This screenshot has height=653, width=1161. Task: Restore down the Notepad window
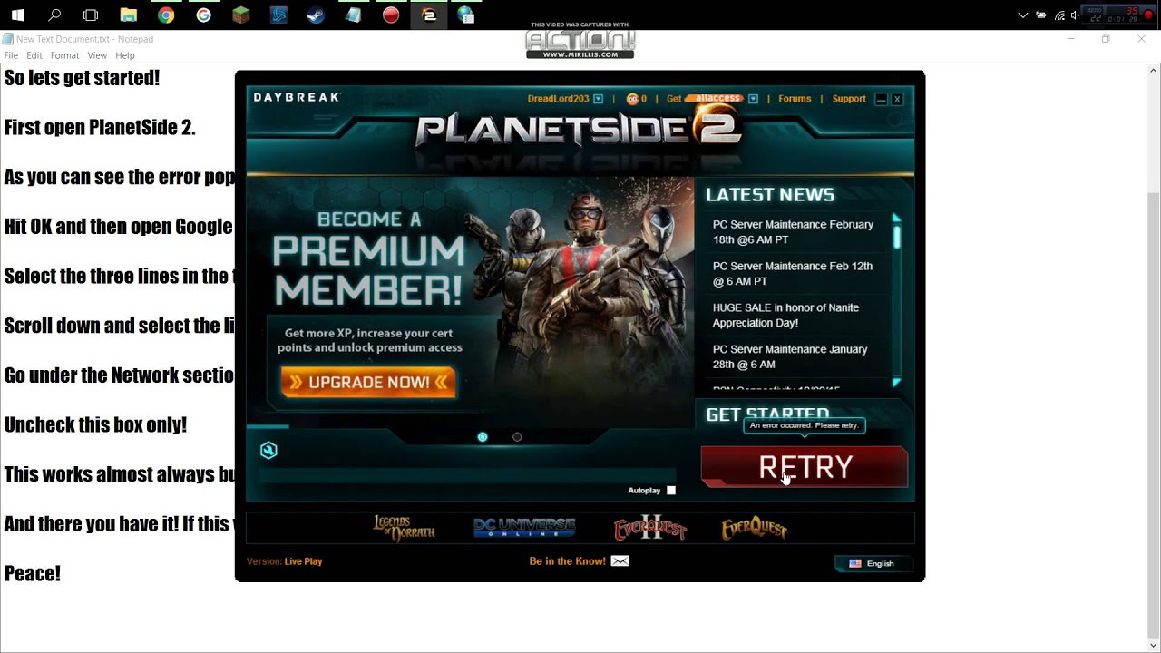(x=1106, y=39)
